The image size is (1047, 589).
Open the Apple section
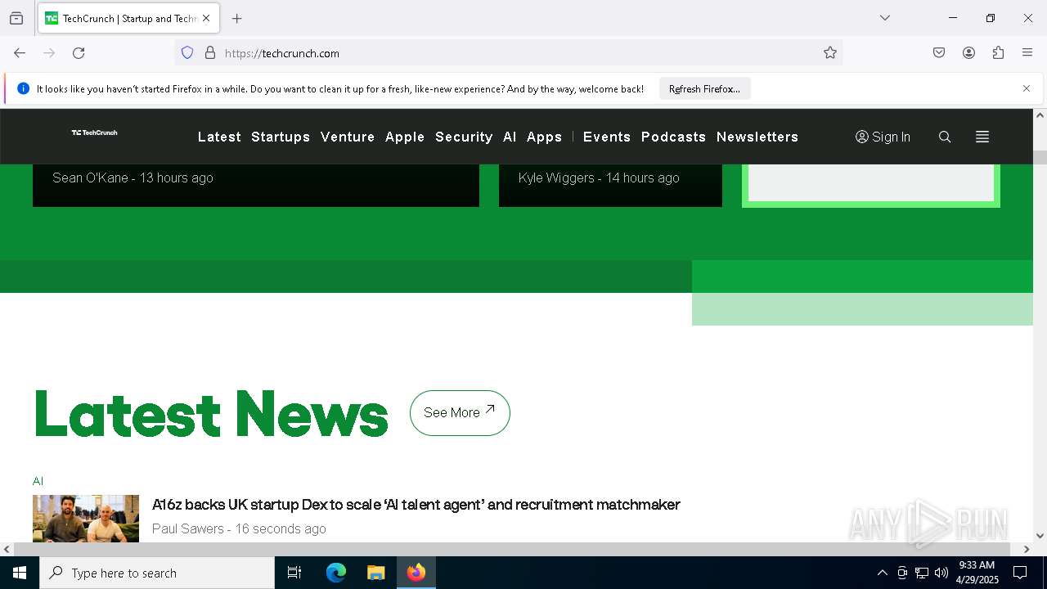pos(405,137)
